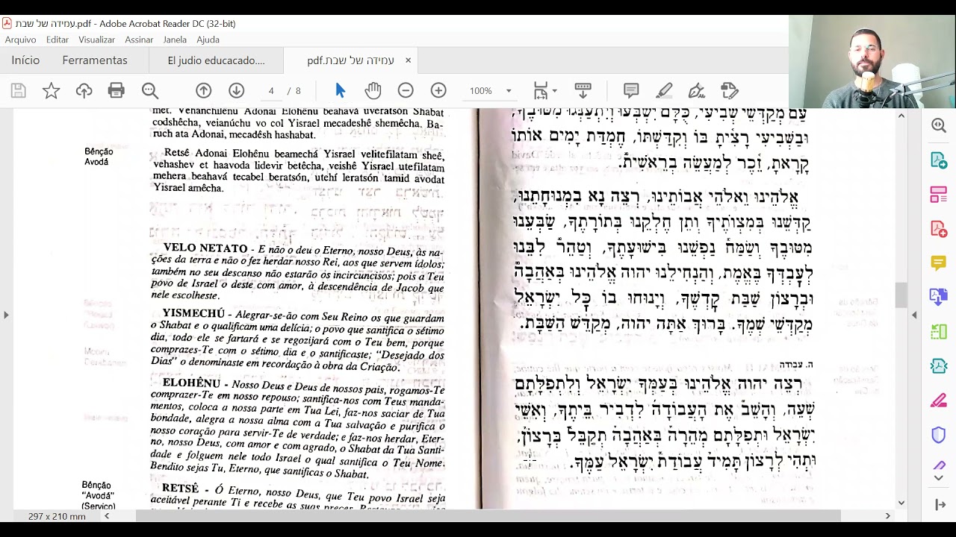Click the ELOHÊNU heading in the document

191,383
